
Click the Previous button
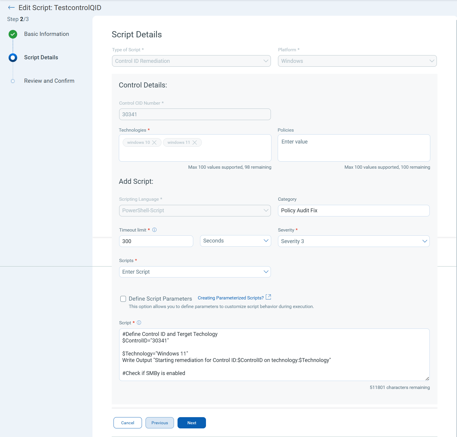coord(159,423)
